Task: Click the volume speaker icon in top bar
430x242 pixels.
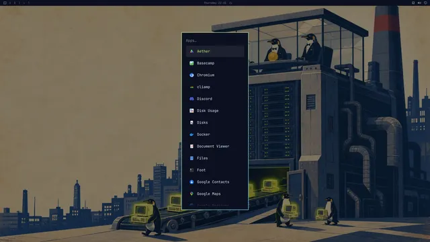Action: point(419,3)
